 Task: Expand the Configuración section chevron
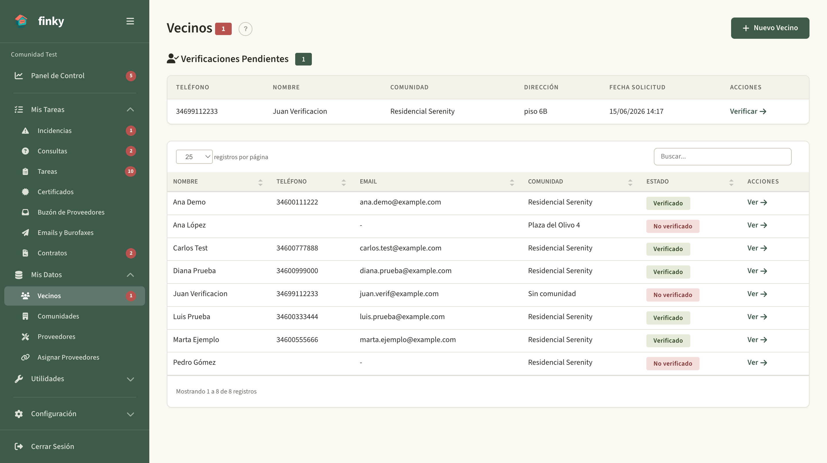130,414
